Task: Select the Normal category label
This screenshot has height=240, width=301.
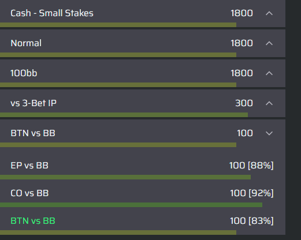Action: [26, 43]
